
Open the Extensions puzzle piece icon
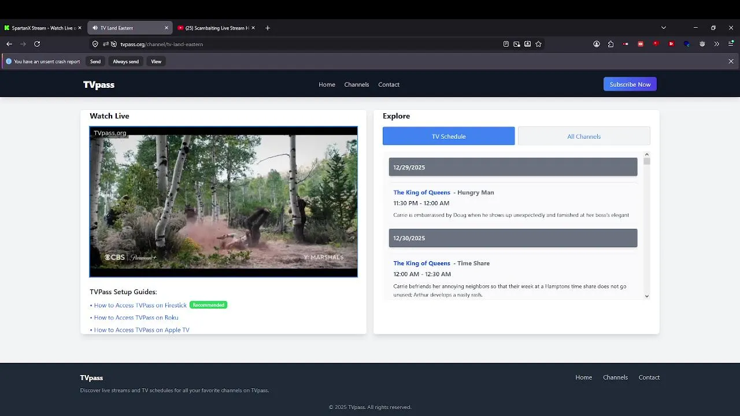pyautogui.click(x=610, y=44)
